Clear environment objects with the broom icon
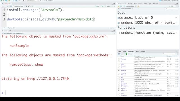 click(138, 6)
